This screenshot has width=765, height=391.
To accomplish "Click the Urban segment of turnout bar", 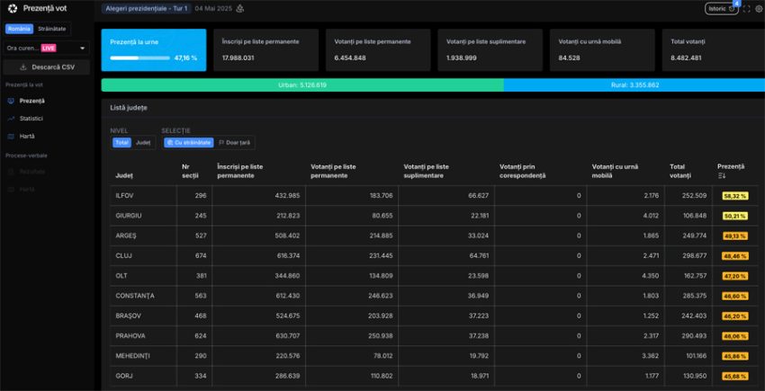I will [301, 84].
